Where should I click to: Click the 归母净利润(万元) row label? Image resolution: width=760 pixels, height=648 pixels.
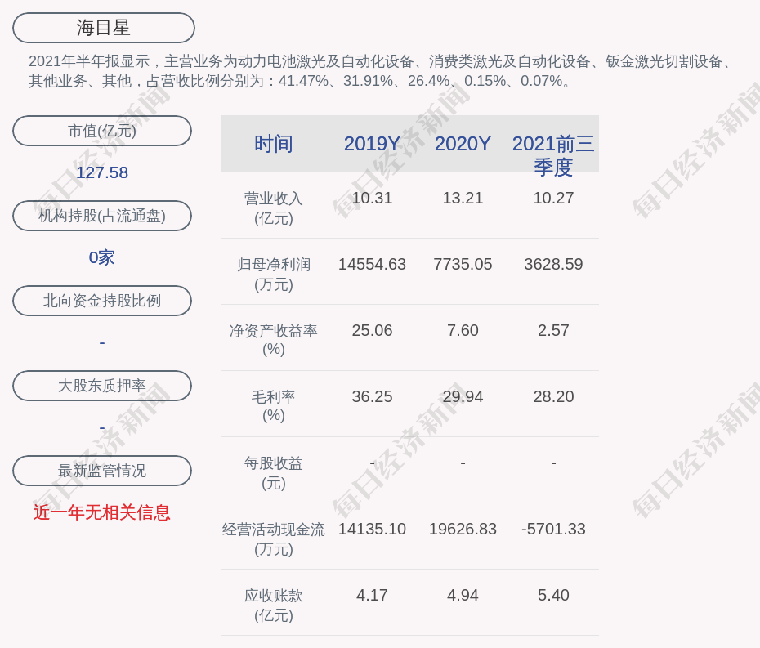pyautogui.click(x=274, y=274)
